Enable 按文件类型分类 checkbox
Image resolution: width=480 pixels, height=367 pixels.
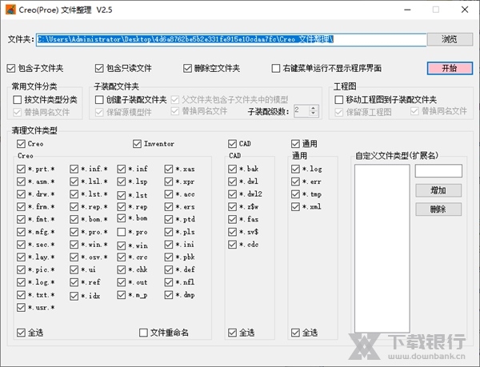pos(18,100)
